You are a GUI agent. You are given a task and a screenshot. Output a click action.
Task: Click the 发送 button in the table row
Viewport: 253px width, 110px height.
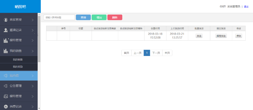199,36
